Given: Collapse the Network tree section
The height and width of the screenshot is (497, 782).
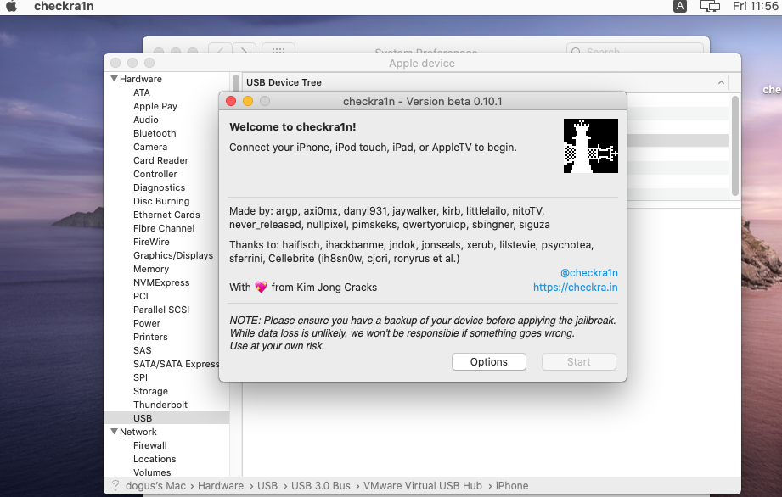Looking at the screenshot, I should point(115,431).
